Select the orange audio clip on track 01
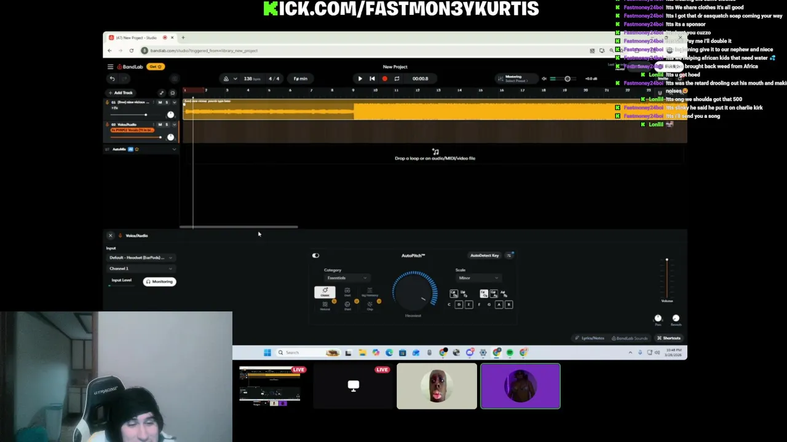Screen dimensions: 787x442 coord(435,111)
